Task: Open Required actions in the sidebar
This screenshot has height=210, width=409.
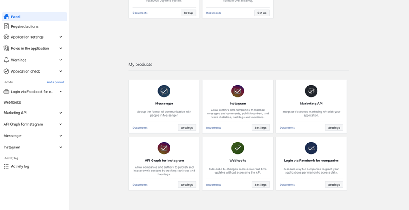Action: (24, 26)
